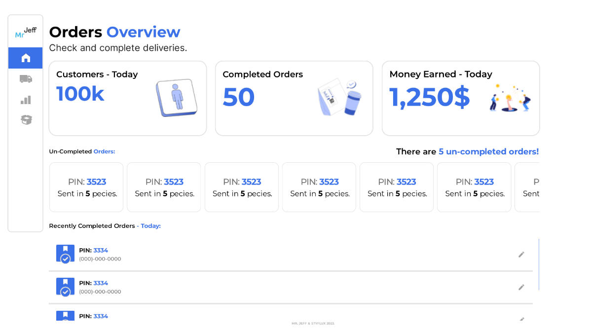Screen dimensions: 589x331
Task: Click the 100k customers count
Action: [80, 94]
